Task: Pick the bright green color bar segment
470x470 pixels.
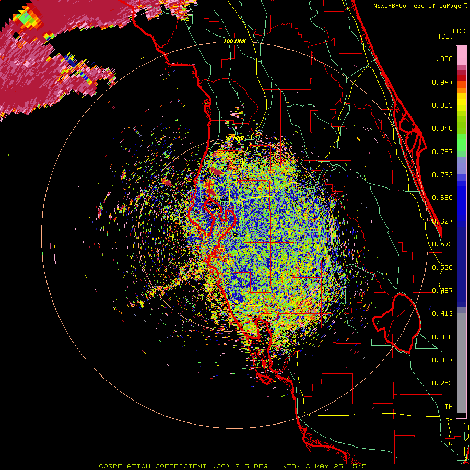Action: (461, 143)
